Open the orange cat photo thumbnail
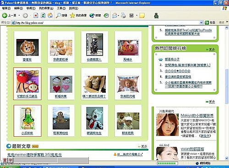The image size is (229, 168). point(61,48)
